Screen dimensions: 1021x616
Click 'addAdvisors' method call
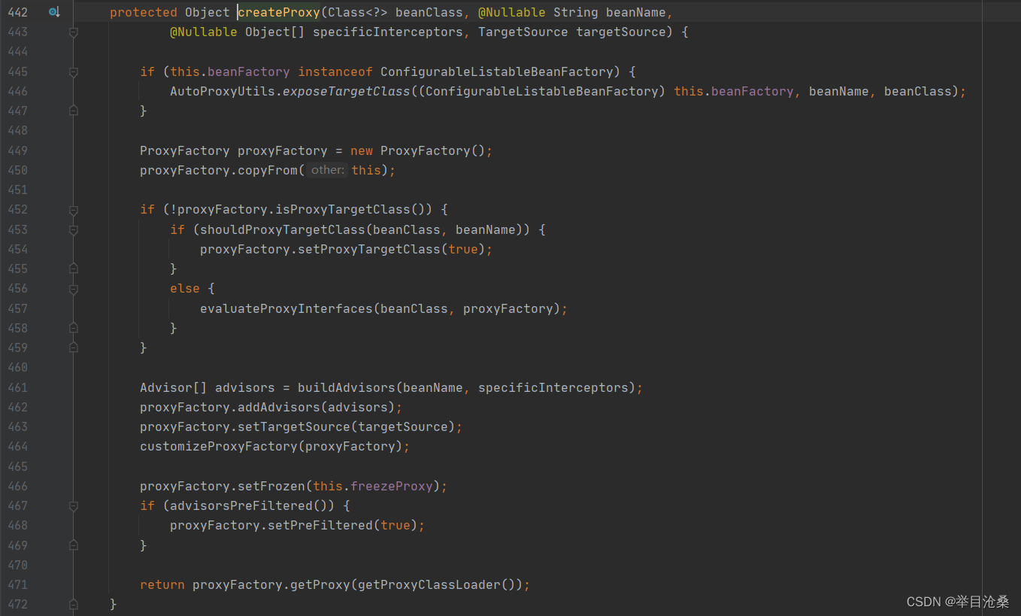pyautogui.click(x=279, y=407)
